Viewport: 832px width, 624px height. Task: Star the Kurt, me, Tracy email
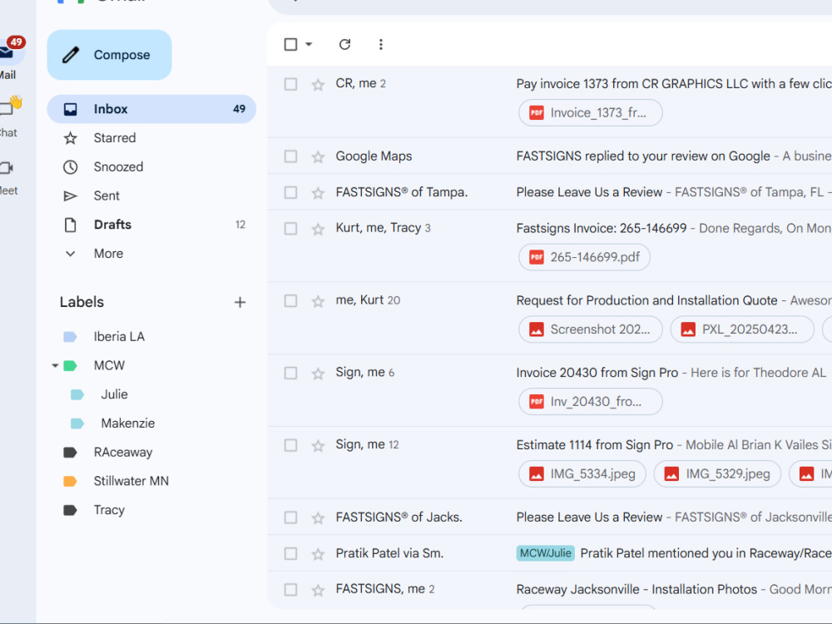pyautogui.click(x=318, y=229)
